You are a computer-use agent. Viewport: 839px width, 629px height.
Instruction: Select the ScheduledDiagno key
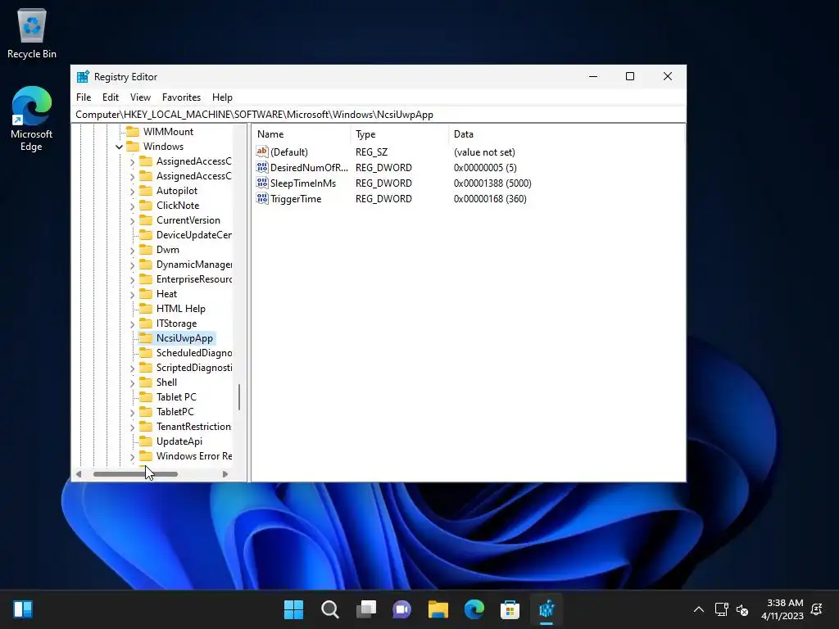tap(193, 353)
